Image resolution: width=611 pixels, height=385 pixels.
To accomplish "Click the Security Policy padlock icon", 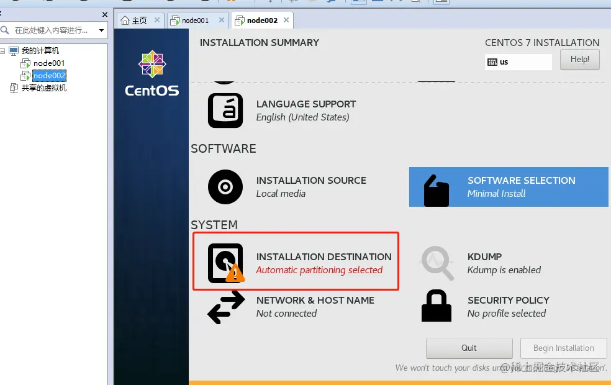I will (x=436, y=306).
